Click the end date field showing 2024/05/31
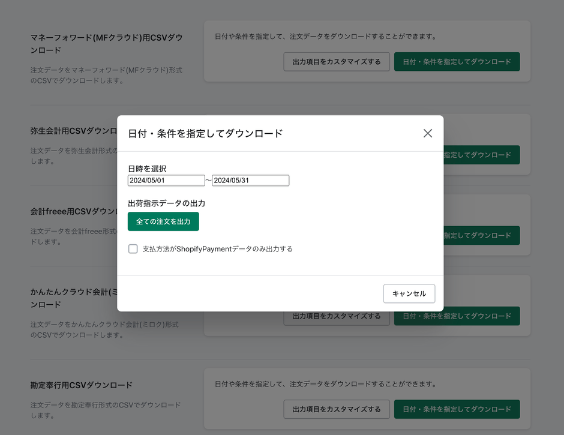564x435 pixels. [x=250, y=180]
